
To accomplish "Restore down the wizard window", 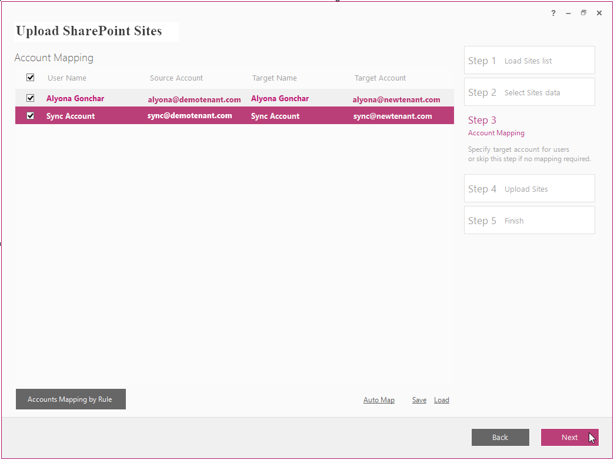I will point(583,13).
